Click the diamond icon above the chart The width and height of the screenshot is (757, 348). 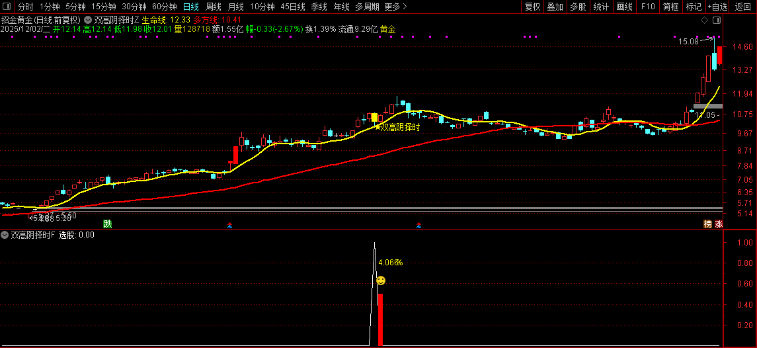click(704, 21)
